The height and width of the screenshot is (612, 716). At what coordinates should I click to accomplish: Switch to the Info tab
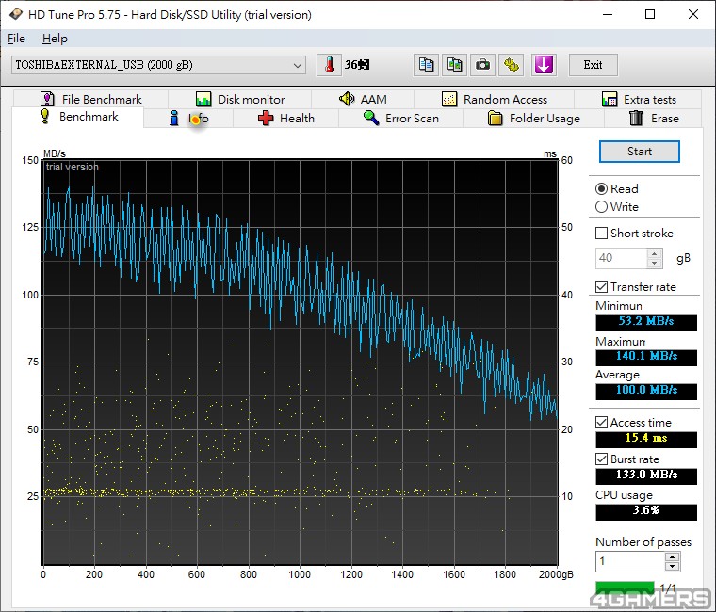[x=188, y=119]
